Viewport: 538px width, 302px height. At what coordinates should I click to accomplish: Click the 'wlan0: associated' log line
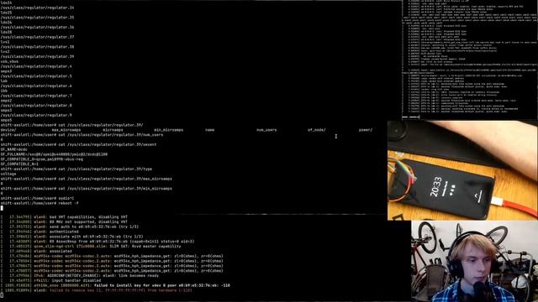(36, 251)
